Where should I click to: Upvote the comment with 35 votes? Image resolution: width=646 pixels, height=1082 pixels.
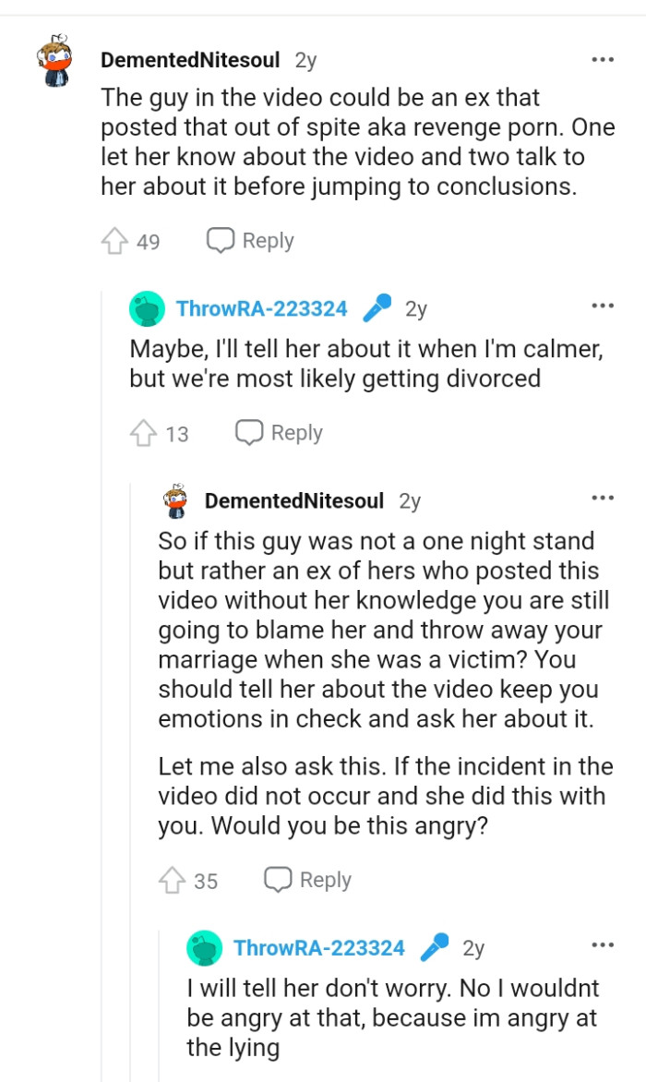pyautogui.click(x=175, y=878)
